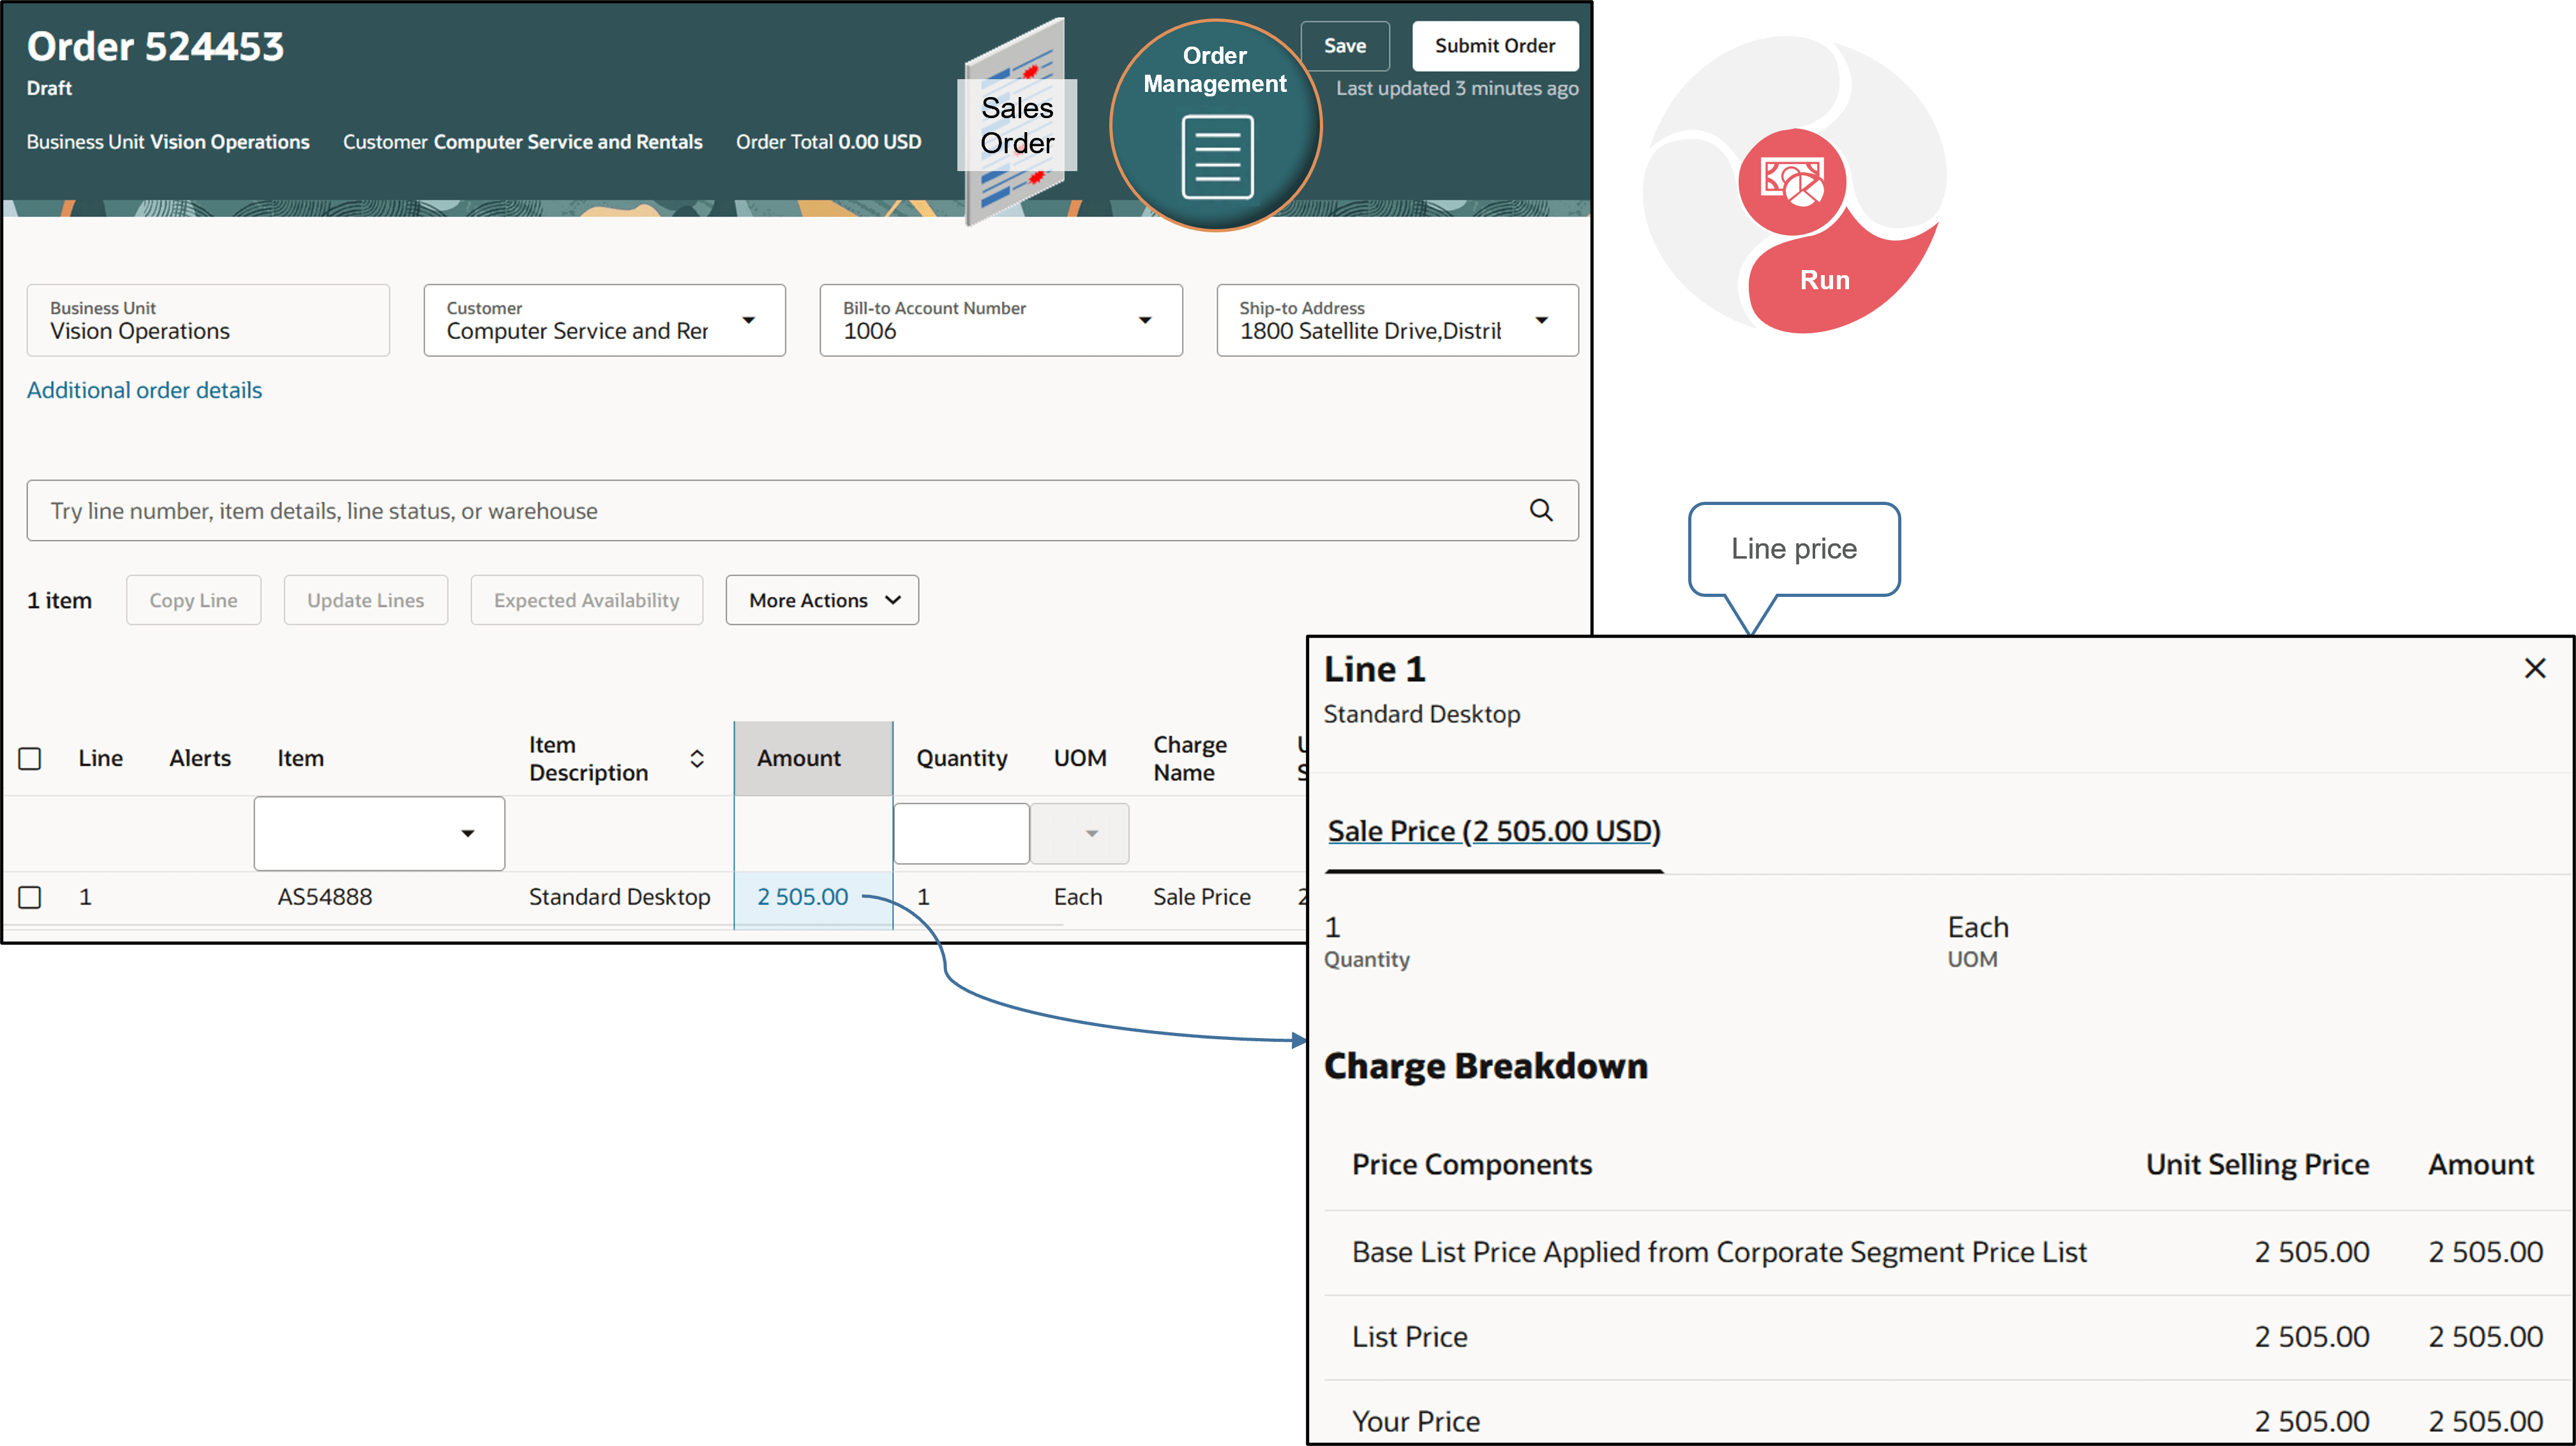Click the Order Management circular icon
The width and height of the screenshot is (2576, 1446).
[x=1214, y=122]
